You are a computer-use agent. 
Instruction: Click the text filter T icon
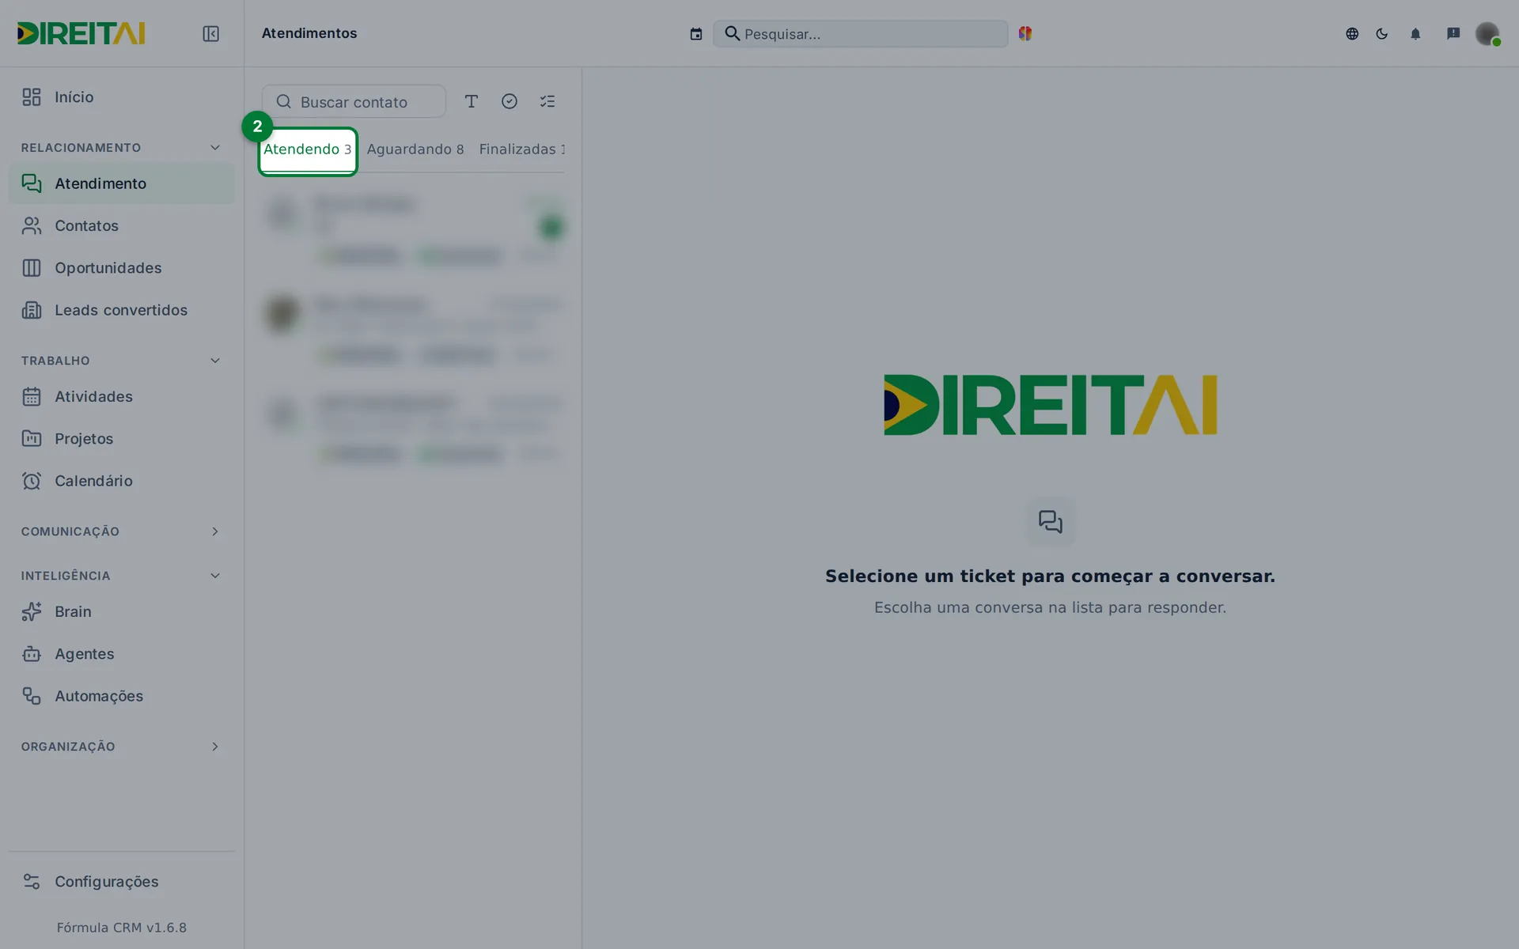(x=472, y=101)
